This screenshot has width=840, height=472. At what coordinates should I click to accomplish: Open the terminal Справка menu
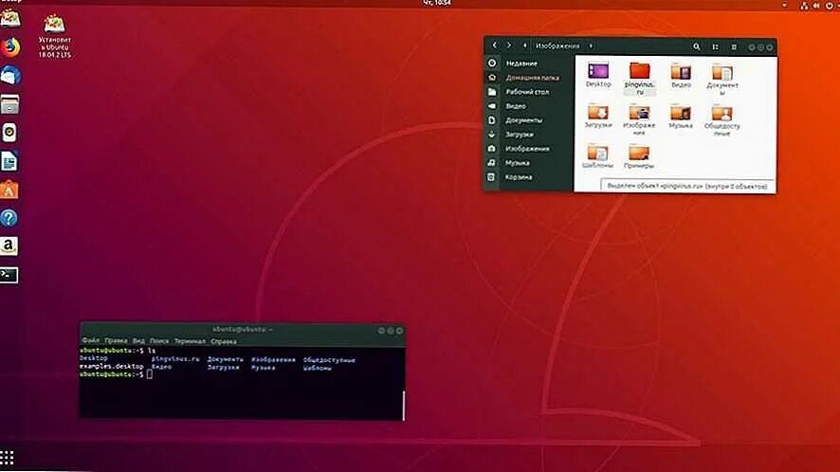pyautogui.click(x=224, y=341)
